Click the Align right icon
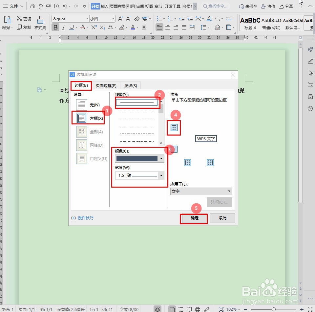315x312 pixels. pos(176,27)
